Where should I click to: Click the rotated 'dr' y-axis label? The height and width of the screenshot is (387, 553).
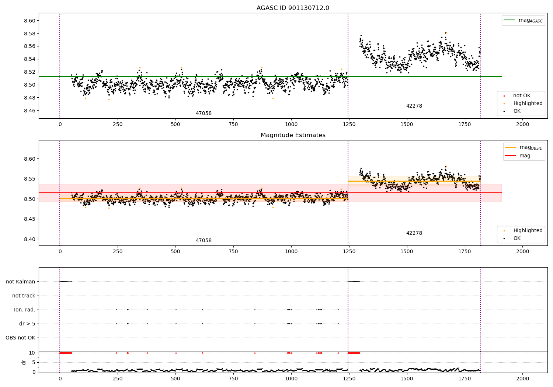(24, 362)
